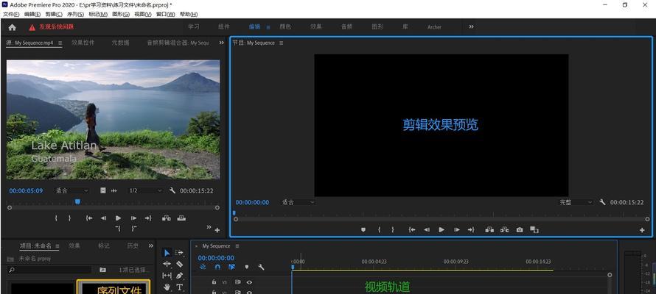Open the My Sequence timeline panel menu
The width and height of the screenshot is (656, 294).
tap(237, 246)
